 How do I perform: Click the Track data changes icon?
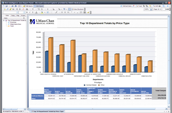click(x=140, y=6)
